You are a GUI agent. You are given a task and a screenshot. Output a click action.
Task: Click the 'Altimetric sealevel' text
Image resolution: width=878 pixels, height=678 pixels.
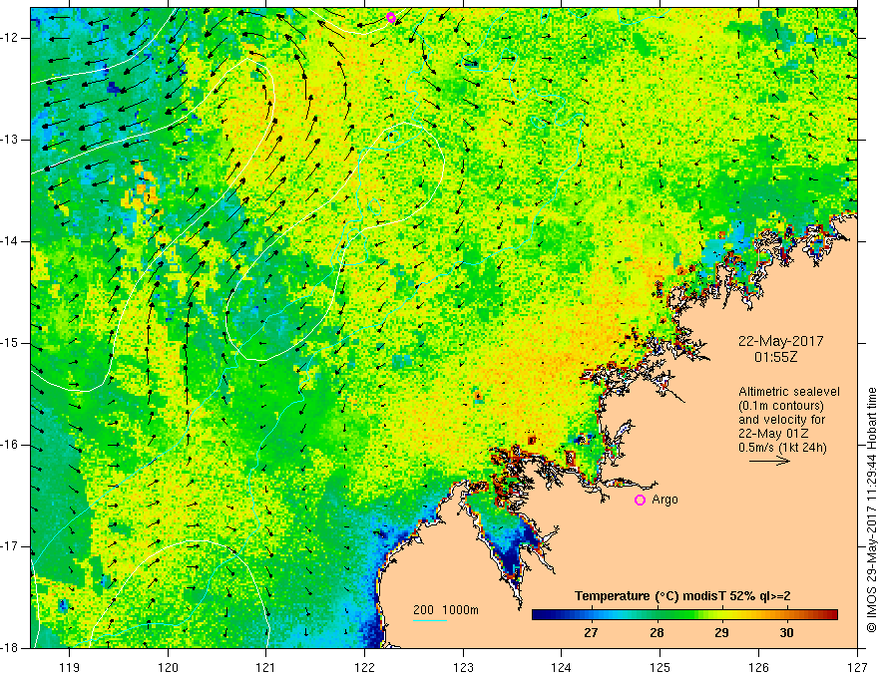tap(789, 392)
